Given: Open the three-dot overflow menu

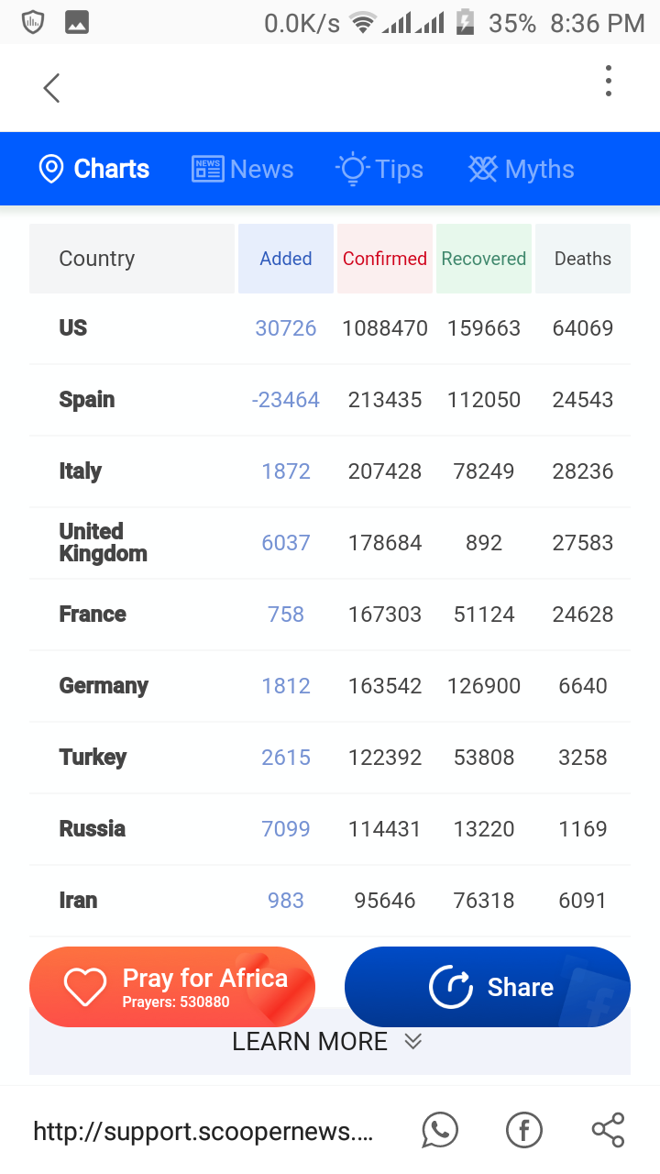Looking at the screenshot, I should point(608,82).
